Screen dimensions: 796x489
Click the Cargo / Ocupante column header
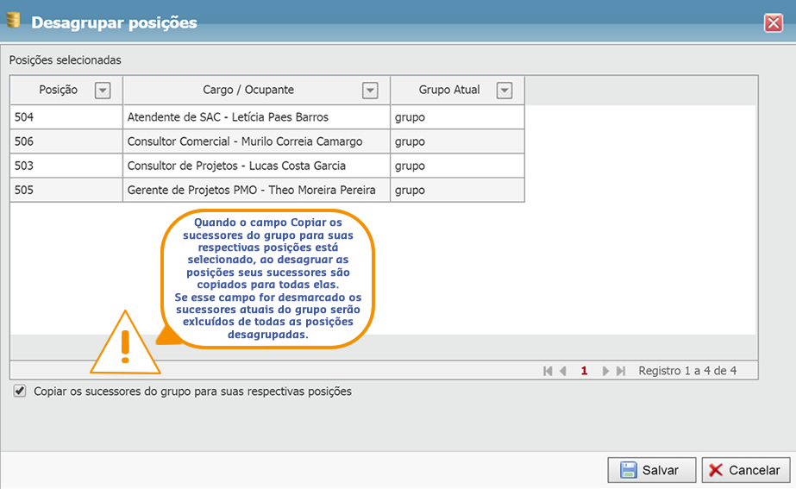248,90
